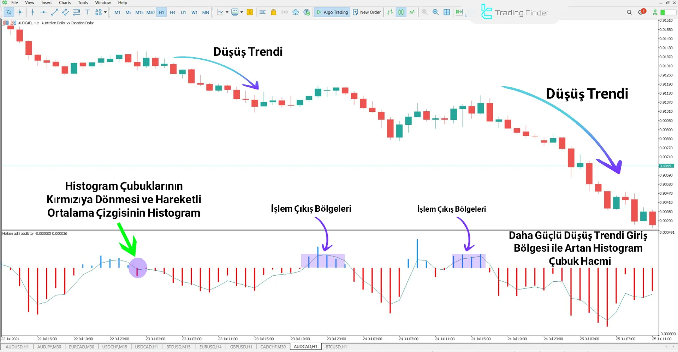Select the trendline drawing tool

(54, 12)
